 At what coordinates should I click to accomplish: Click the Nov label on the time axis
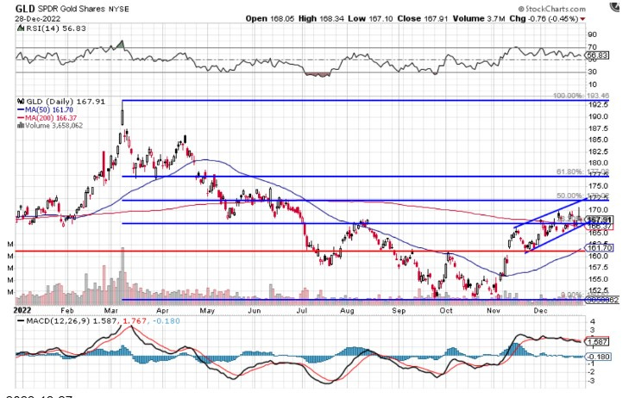pos(493,308)
